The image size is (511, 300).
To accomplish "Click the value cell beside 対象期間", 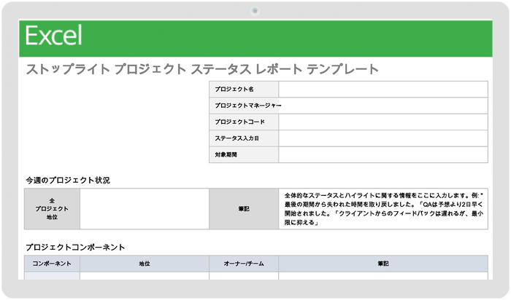I will (x=383, y=154).
